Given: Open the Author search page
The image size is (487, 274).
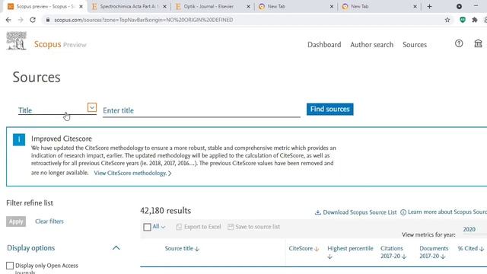Looking at the screenshot, I should click(372, 45).
